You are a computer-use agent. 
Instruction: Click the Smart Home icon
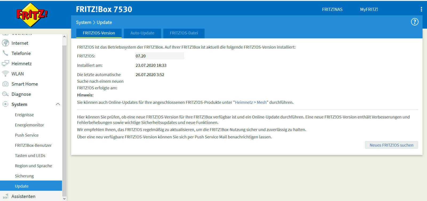(5, 84)
